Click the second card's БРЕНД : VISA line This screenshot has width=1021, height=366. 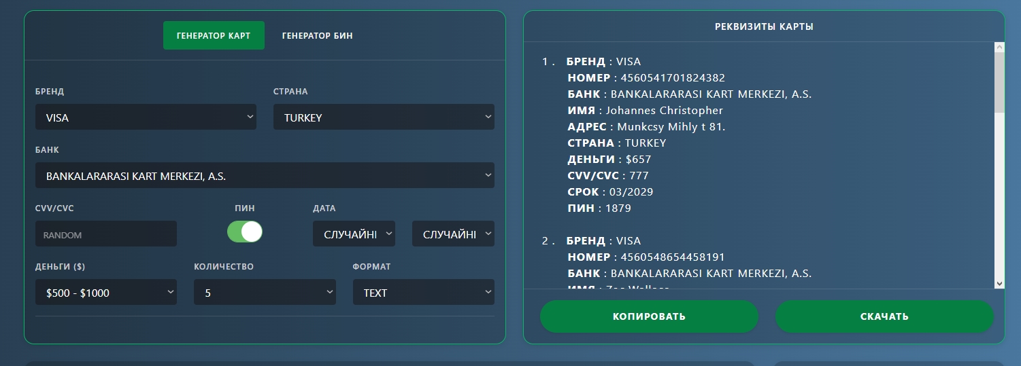pos(603,241)
